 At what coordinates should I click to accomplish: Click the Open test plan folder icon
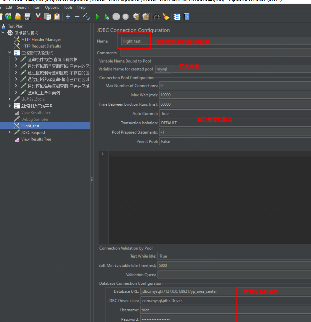(x=18, y=17)
